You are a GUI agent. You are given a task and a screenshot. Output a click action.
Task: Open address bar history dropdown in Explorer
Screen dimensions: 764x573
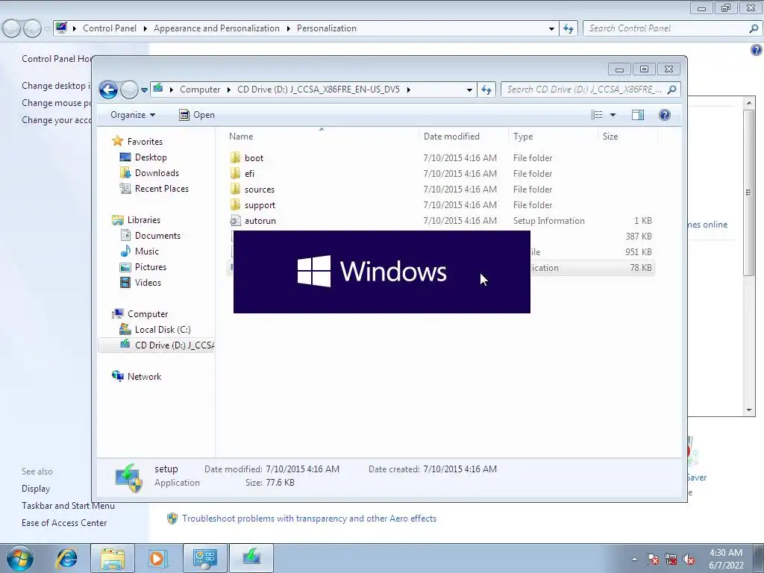coord(469,90)
